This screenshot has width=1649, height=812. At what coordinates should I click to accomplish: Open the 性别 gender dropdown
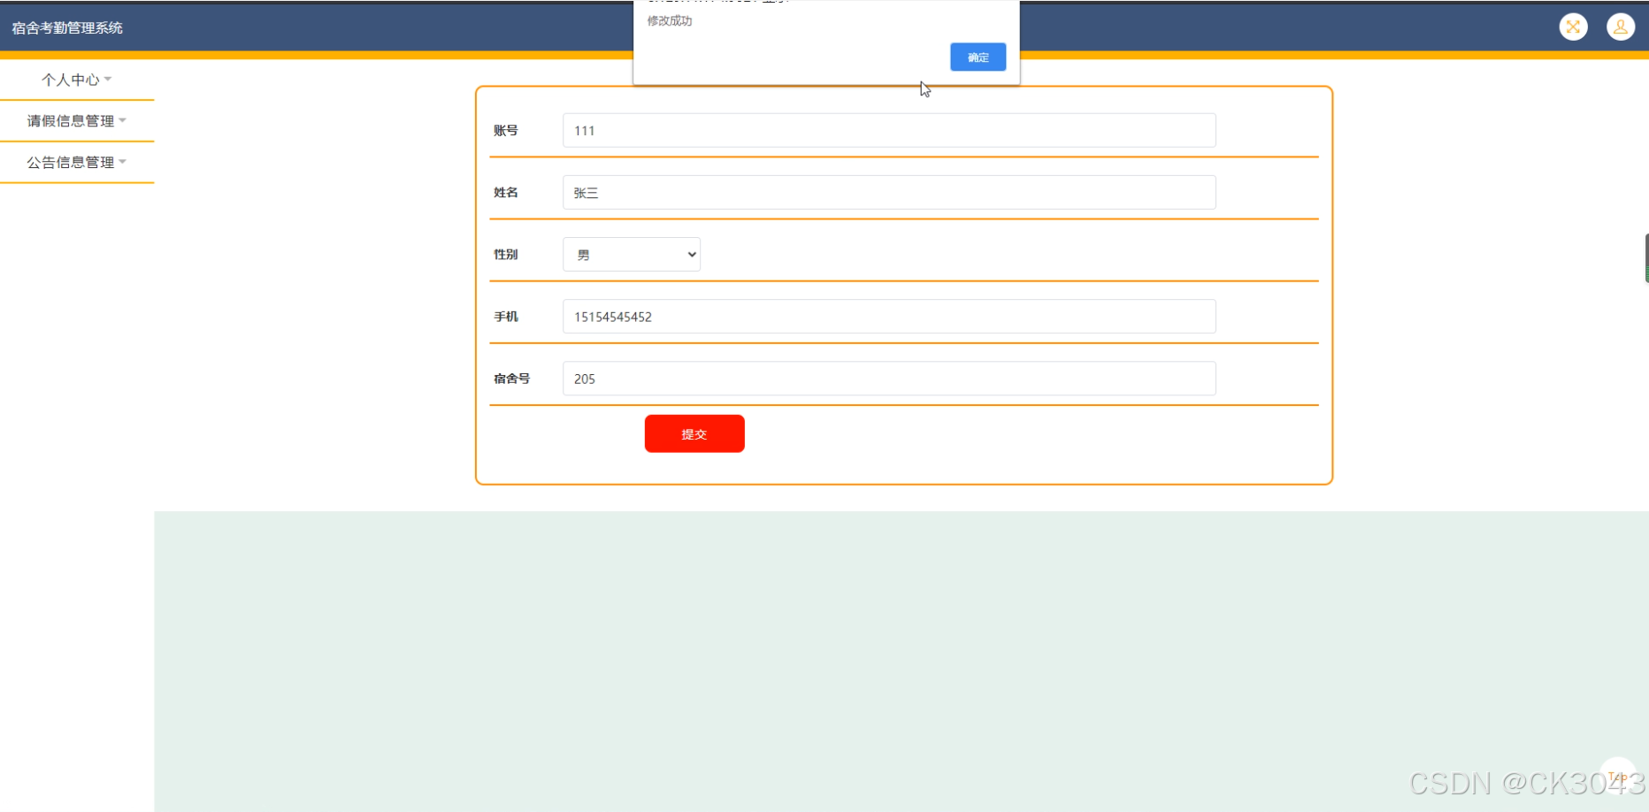pyautogui.click(x=632, y=255)
